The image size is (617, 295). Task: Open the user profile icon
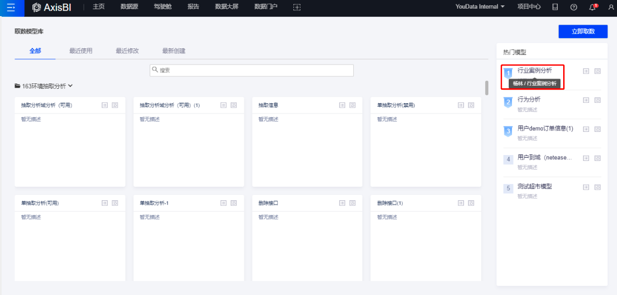611,7
